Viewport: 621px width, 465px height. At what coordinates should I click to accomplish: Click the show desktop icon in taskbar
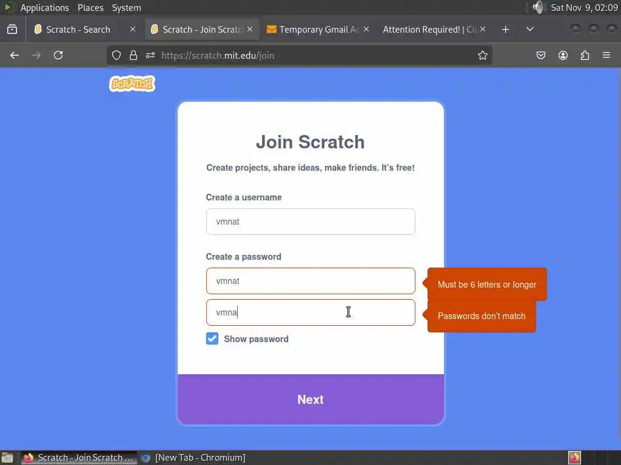7,458
